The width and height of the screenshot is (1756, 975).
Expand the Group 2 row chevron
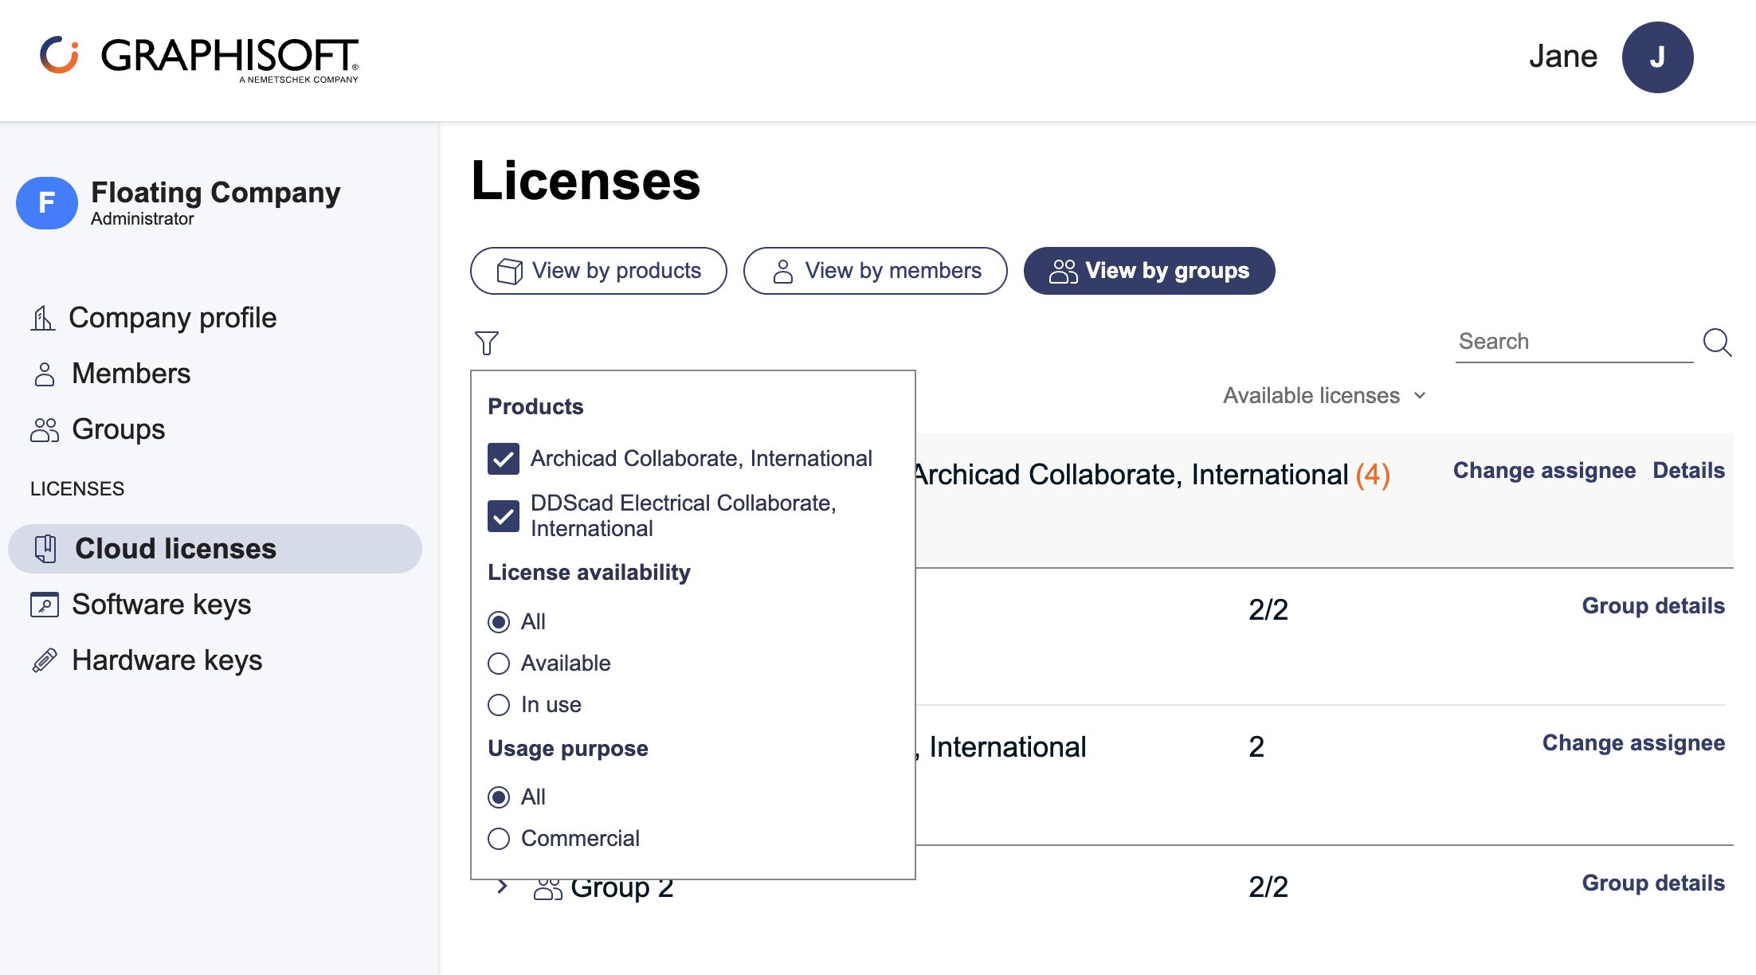502,887
